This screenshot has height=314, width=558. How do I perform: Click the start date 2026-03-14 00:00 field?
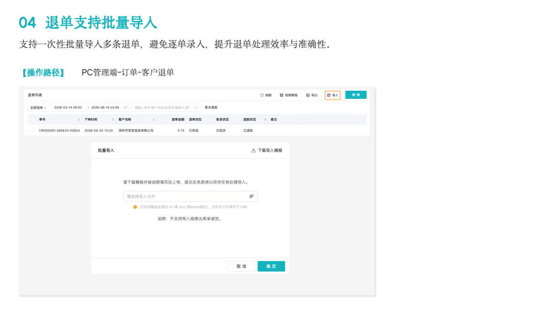68,108
